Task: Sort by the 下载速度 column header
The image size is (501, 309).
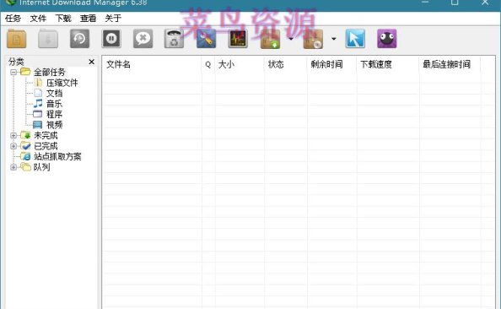Action: tap(388, 64)
